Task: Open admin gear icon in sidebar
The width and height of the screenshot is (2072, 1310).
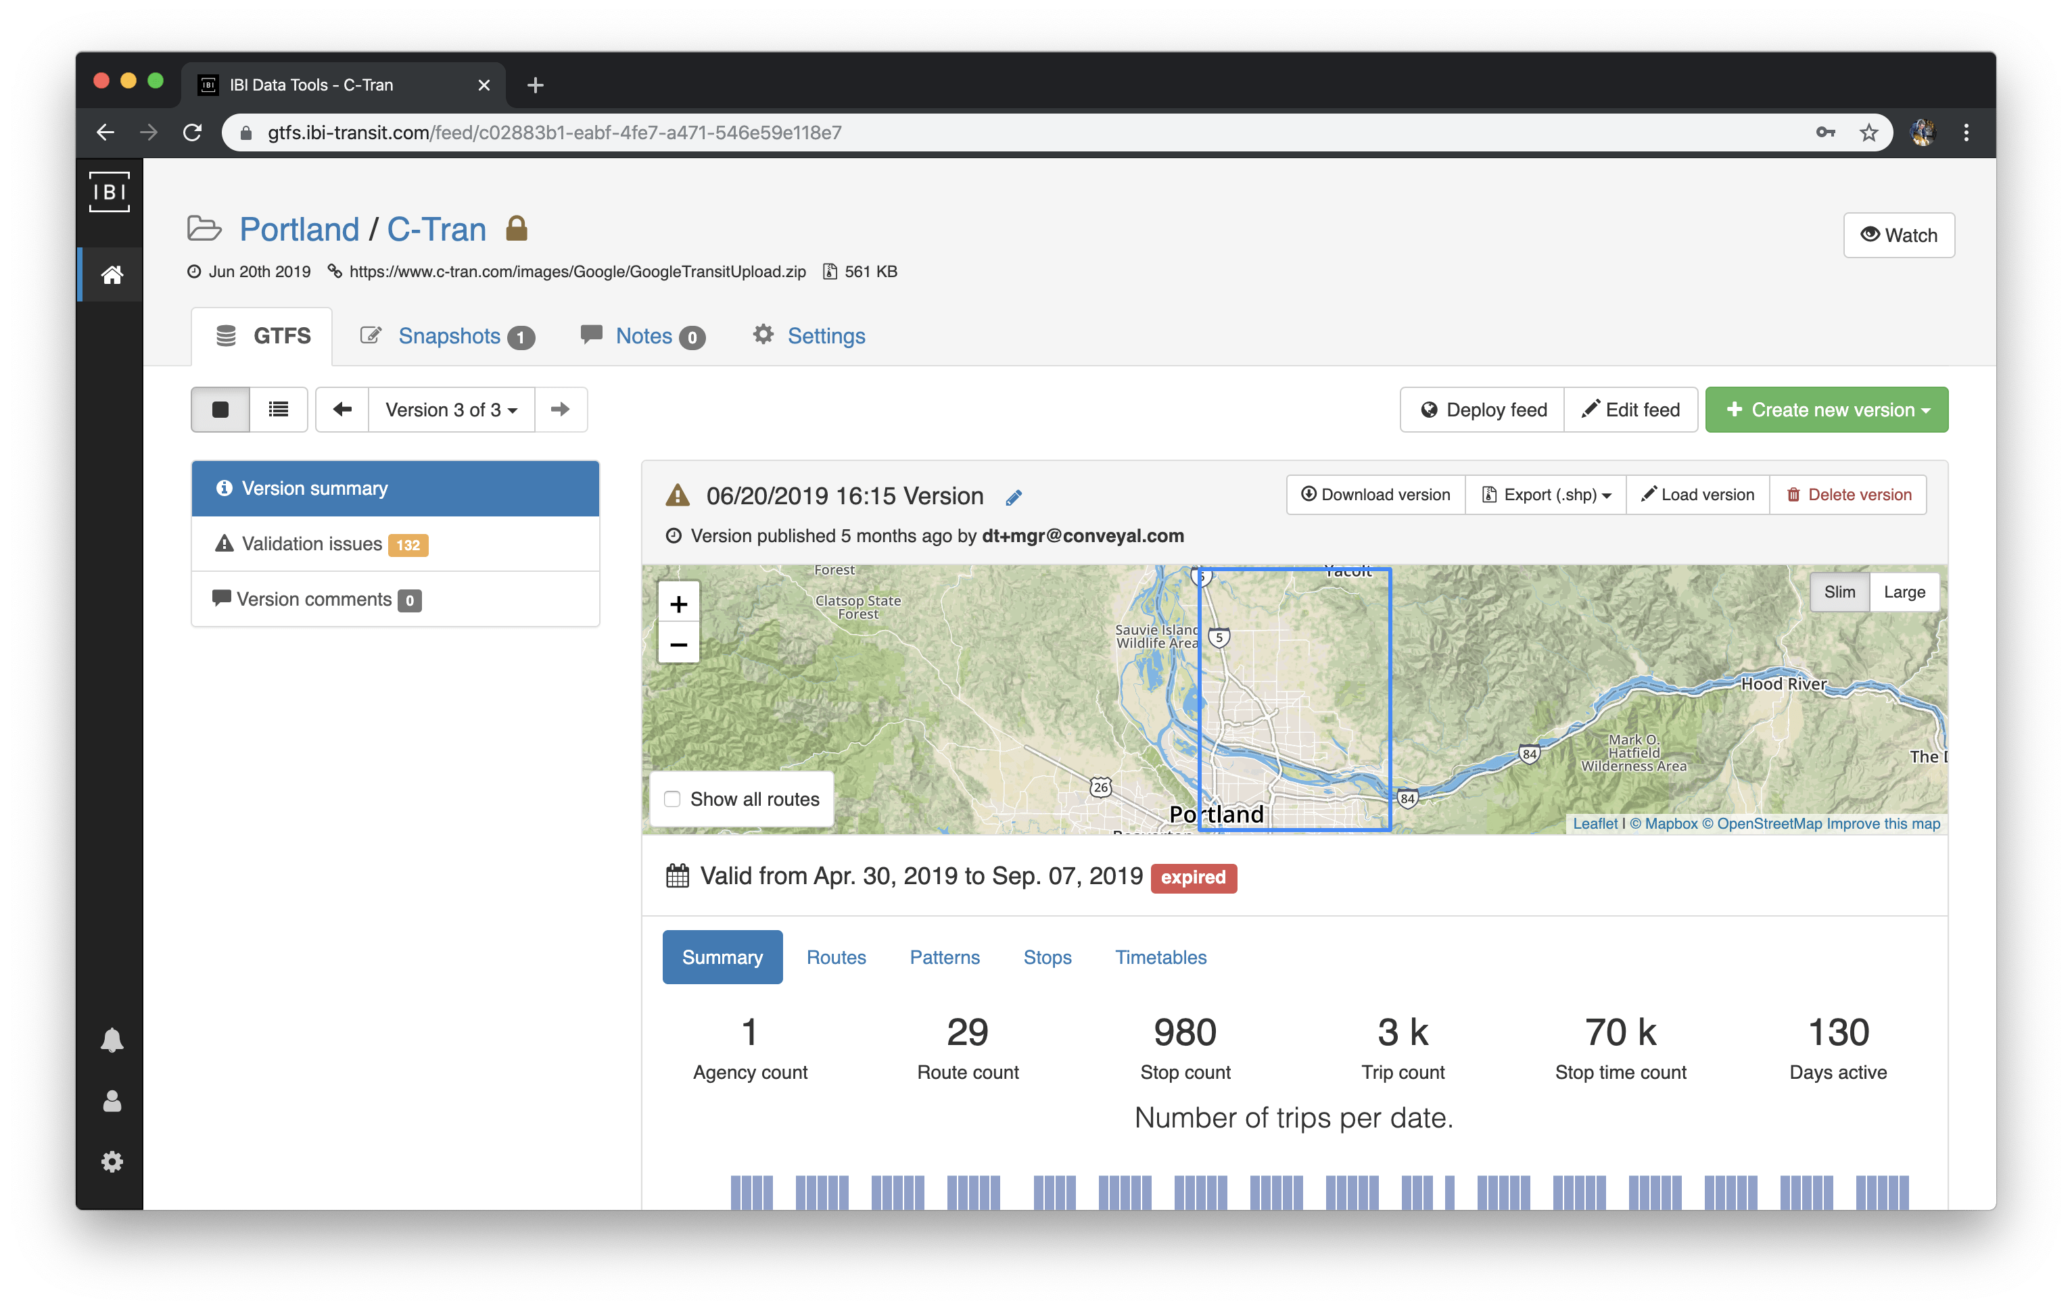Action: click(x=112, y=1162)
